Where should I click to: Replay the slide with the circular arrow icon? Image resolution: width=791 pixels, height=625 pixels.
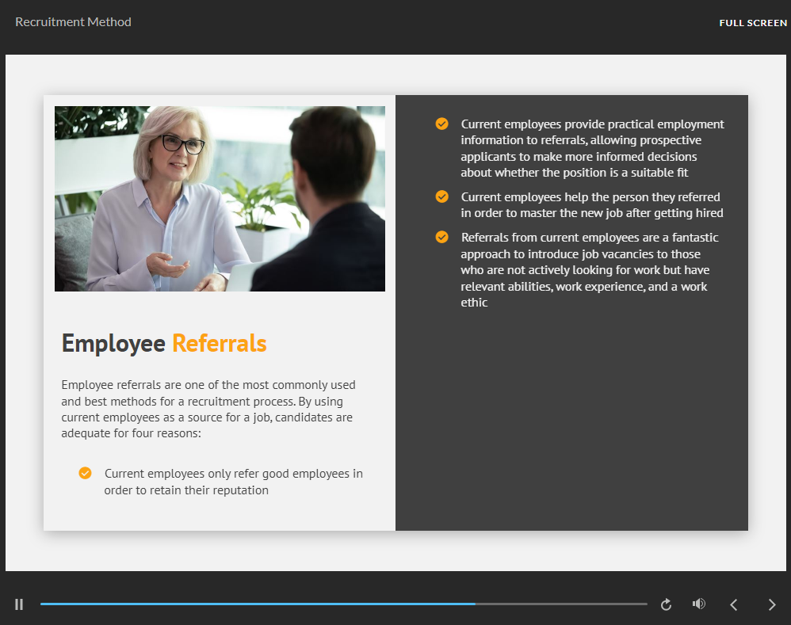point(666,604)
